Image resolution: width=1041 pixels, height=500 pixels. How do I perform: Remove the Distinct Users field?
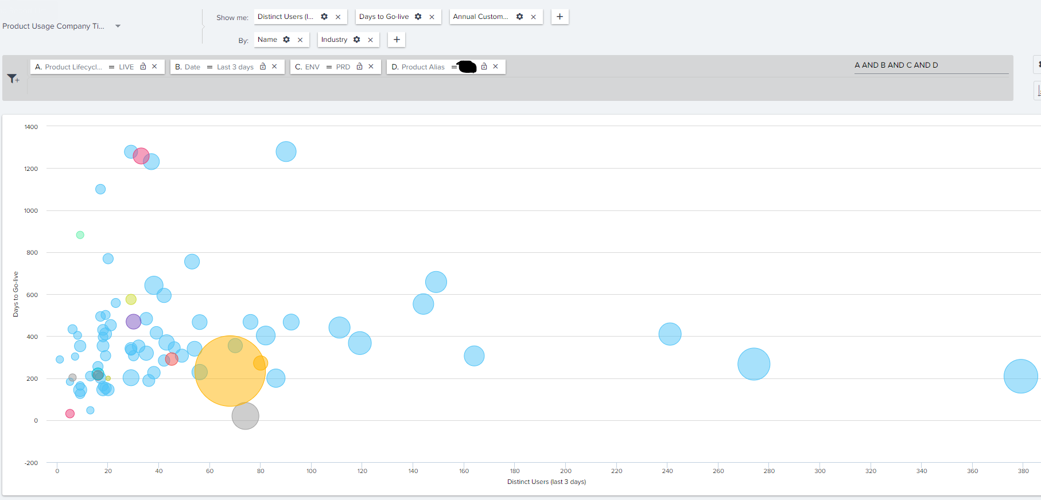[x=338, y=17]
